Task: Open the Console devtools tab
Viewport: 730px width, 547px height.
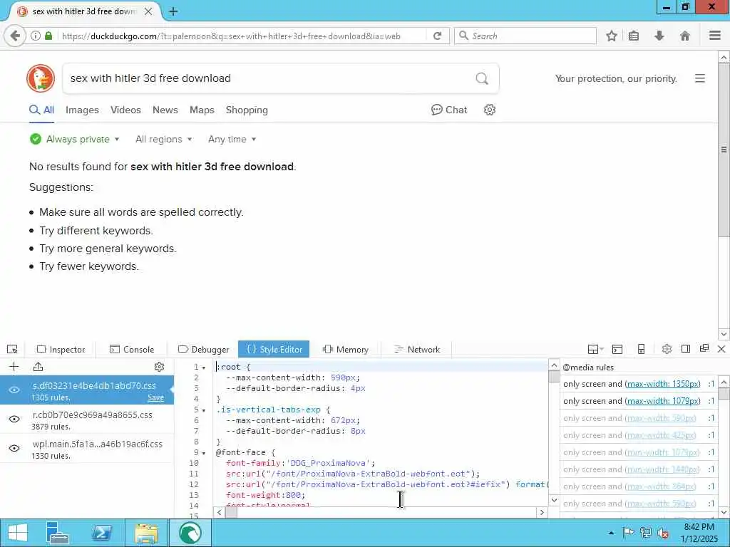Action: coord(132,349)
